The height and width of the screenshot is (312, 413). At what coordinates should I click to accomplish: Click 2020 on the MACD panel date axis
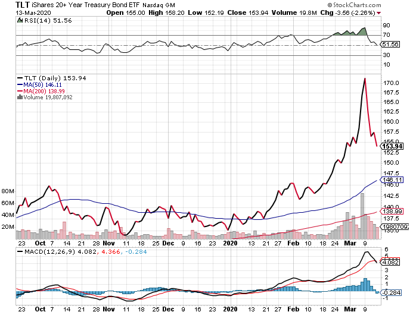click(x=230, y=309)
